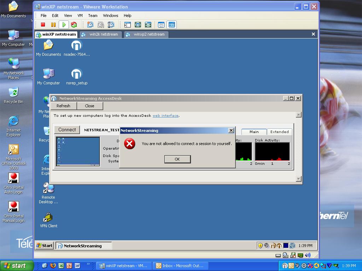Click the Connect button for NETSTREAM_TEST
Screen dimensions: 362x271
[67, 130]
